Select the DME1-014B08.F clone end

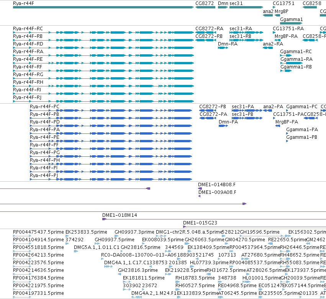[x=200, y=188]
